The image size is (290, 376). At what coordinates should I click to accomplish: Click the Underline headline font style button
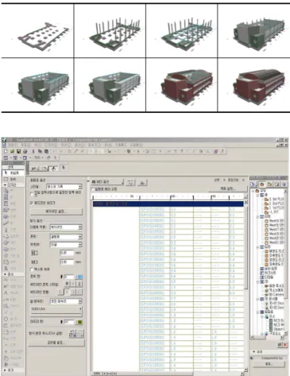point(79,284)
